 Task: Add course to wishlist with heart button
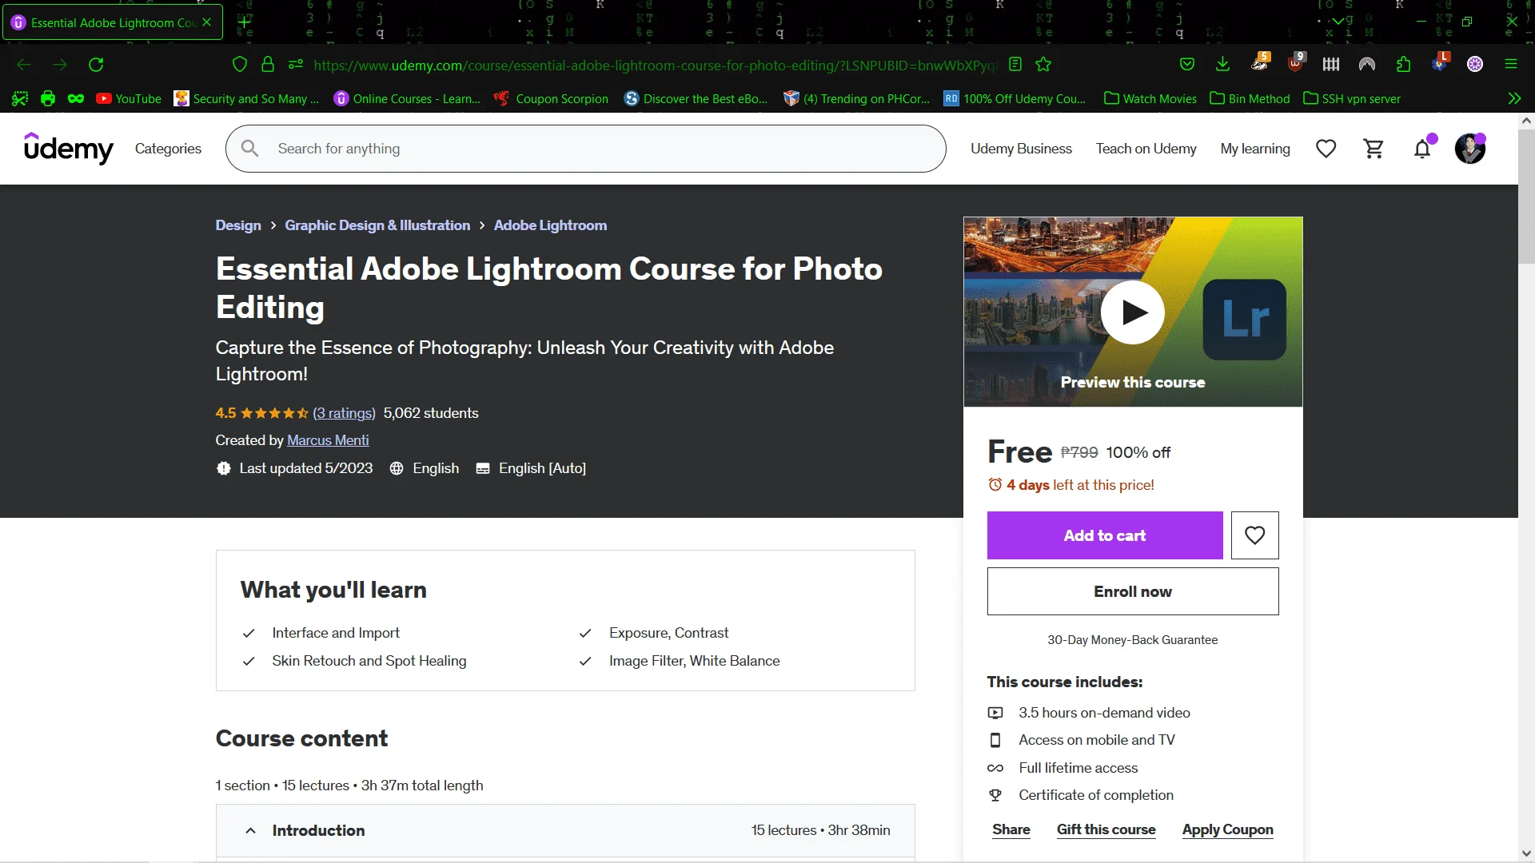click(x=1254, y=535)
